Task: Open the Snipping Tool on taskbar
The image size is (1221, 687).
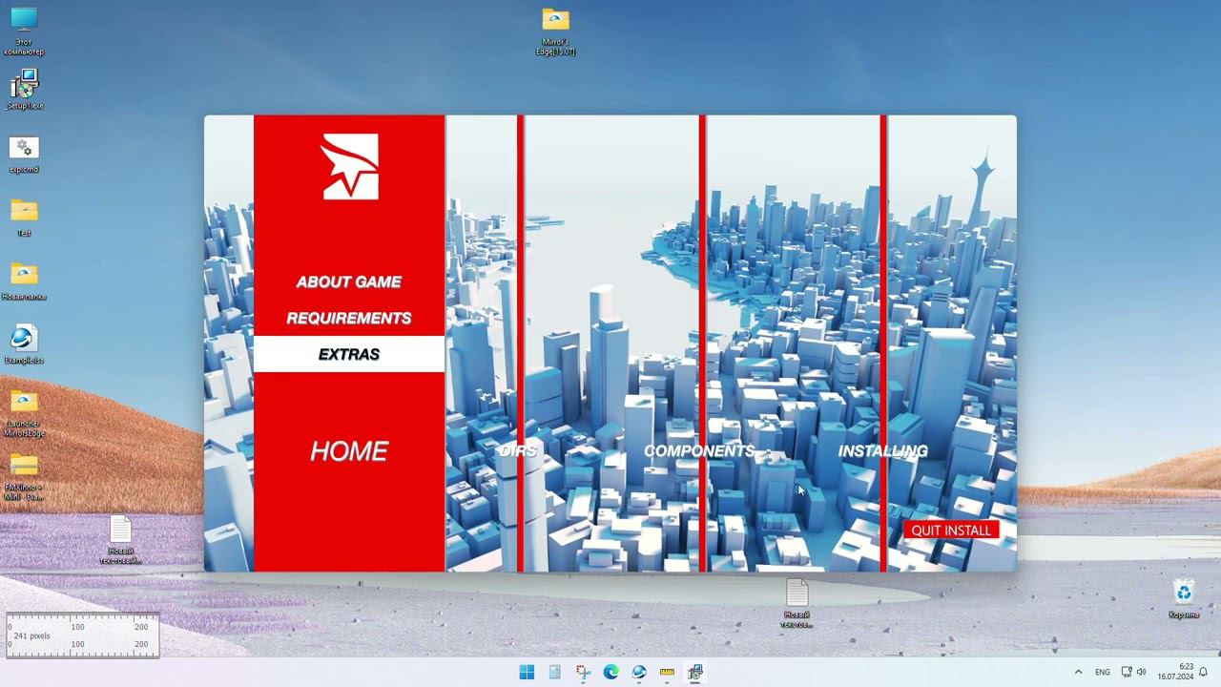Action: [583, 672]
